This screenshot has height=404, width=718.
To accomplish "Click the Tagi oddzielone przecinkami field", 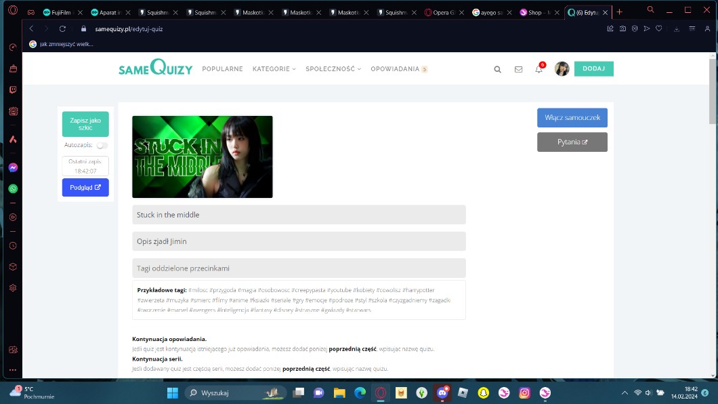I will pos(299,268).
